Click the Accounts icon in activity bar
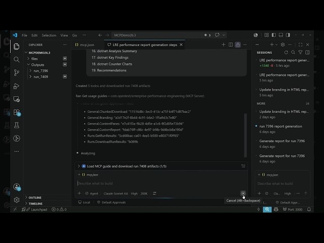 (17, 187)
